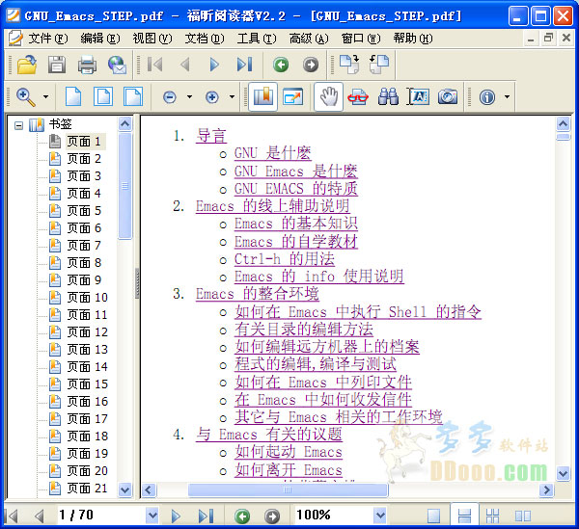Open search with binoculars icon
This screenshot has width=579, height=529.
tap(388, 96)
